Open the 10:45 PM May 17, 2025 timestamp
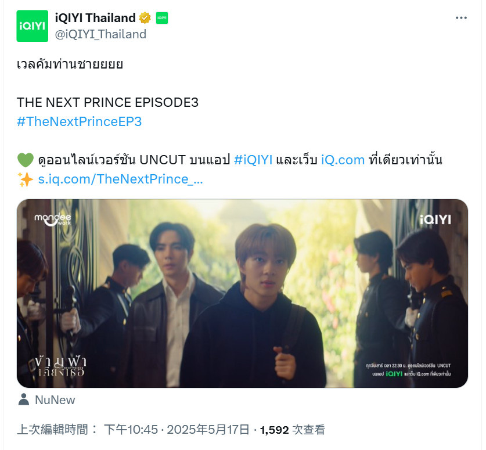 point(177,430)
